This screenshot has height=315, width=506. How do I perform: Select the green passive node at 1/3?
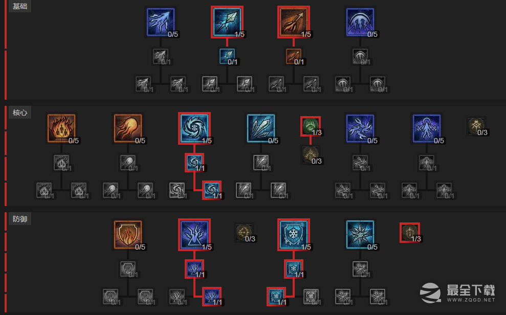311,126
